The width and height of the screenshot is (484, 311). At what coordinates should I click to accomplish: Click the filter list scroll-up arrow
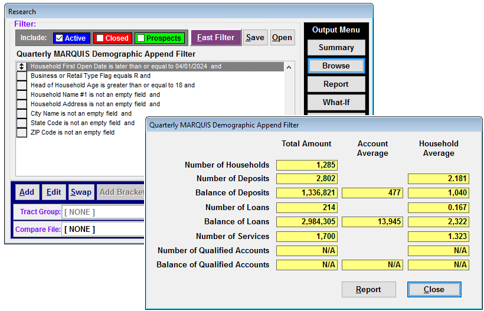[289, 67]
